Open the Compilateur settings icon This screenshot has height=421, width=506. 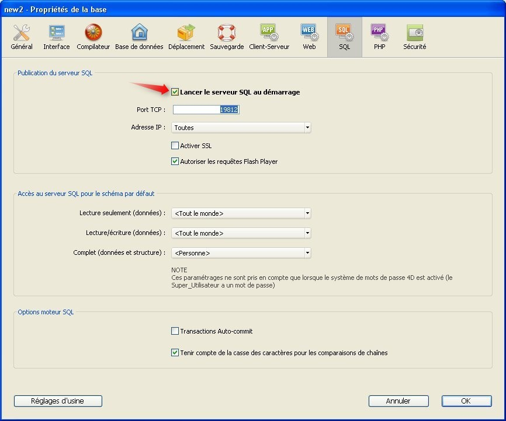[93, 33]
